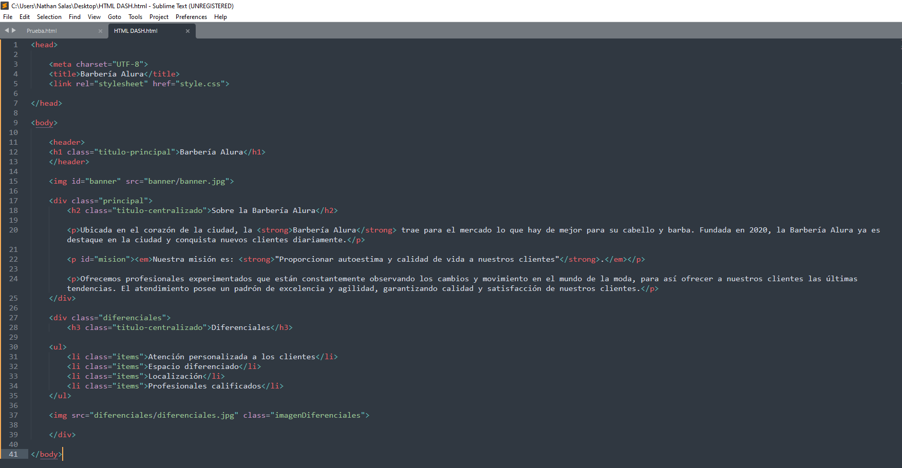Open the View menu
902x468 pixels.
click(x=94, y=17)
